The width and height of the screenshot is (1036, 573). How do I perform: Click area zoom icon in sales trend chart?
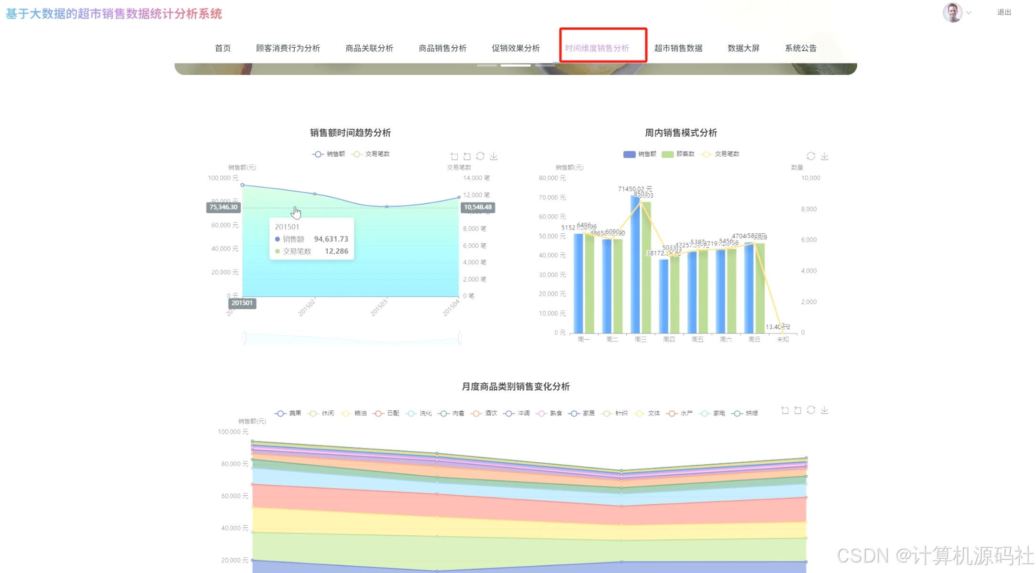[x=454, y=156]
